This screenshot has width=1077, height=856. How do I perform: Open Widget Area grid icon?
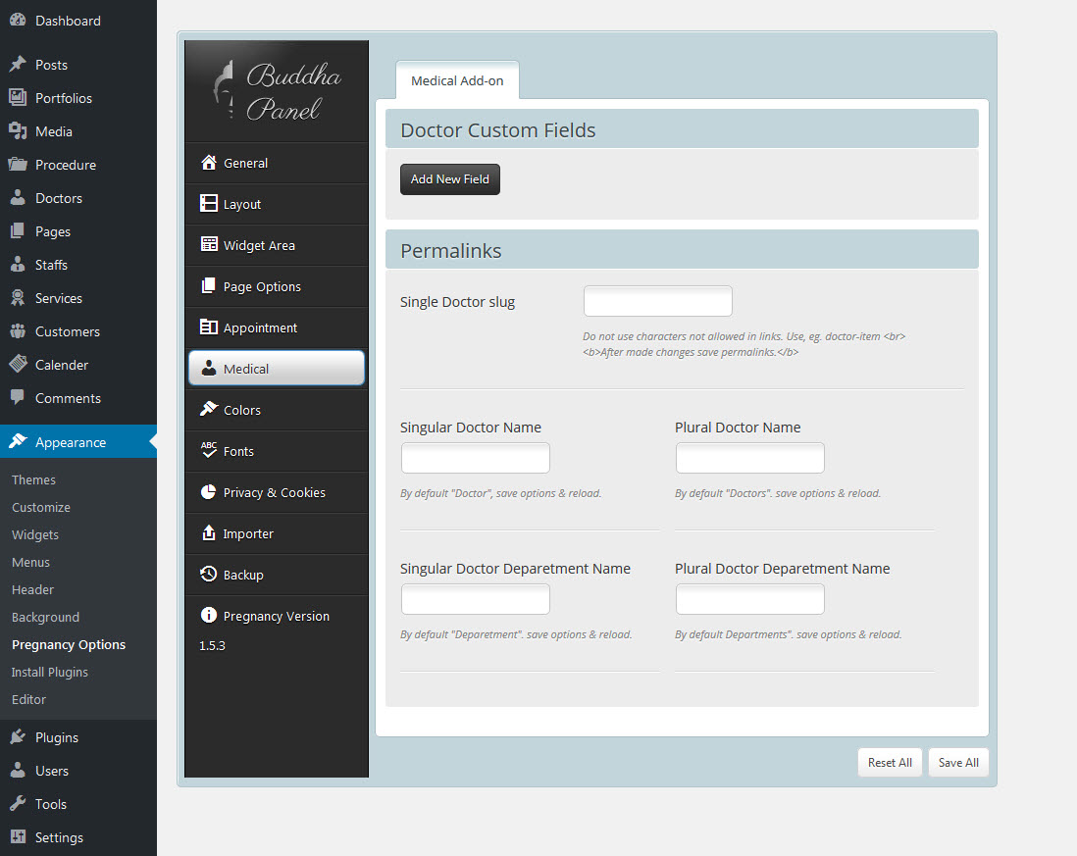[x=208, y=245]
